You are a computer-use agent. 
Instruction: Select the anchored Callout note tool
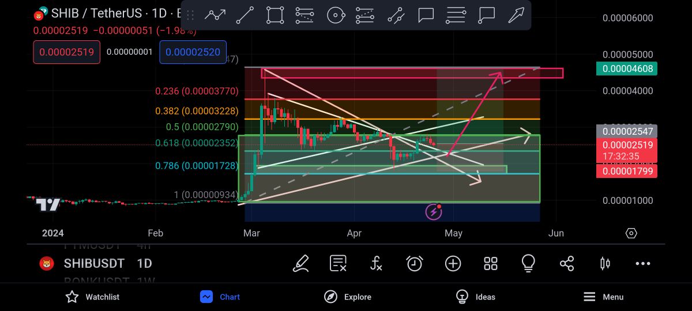pyautogui.click(x=486, y=15)
